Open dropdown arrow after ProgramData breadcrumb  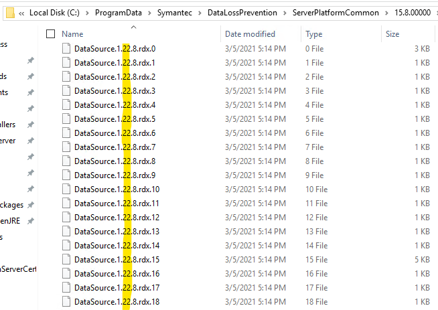[x=149, y=13]
